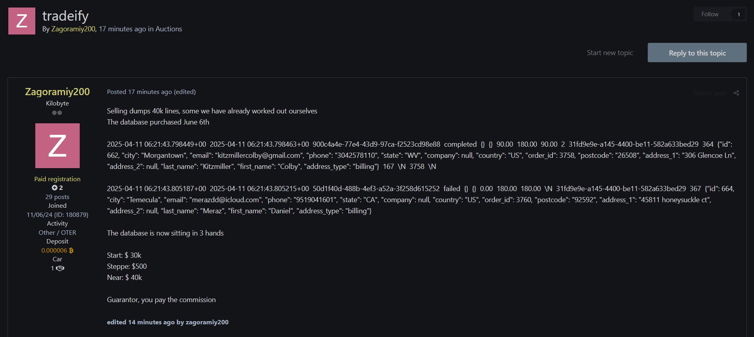Follow this topic with the Follow button

pyautogui.click(x=710, y=14)
